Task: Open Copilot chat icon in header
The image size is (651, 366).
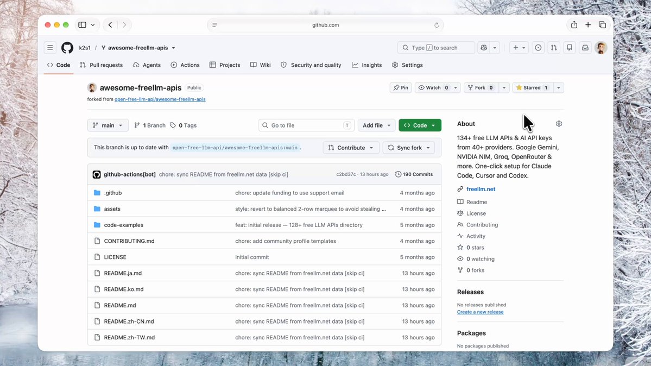Action: [484, 48]
